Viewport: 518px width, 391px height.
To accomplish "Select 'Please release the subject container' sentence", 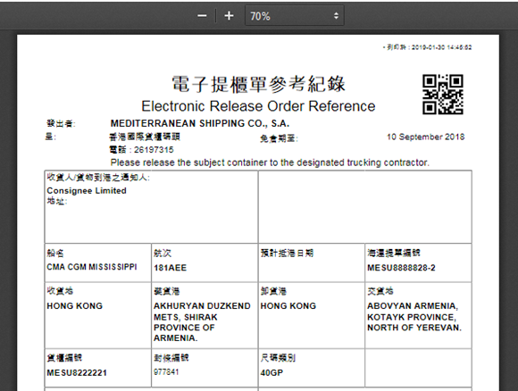I will click(270, 162).
